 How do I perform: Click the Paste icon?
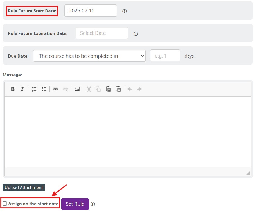click(108, 89)
